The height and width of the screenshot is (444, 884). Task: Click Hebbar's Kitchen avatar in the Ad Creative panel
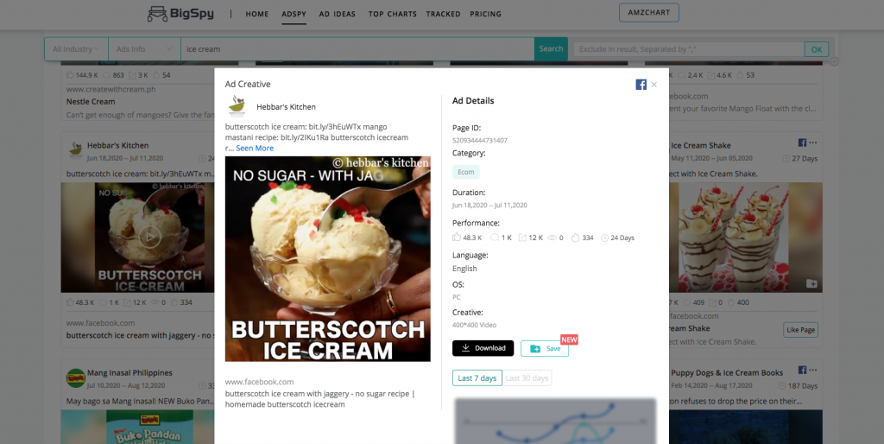237,106
